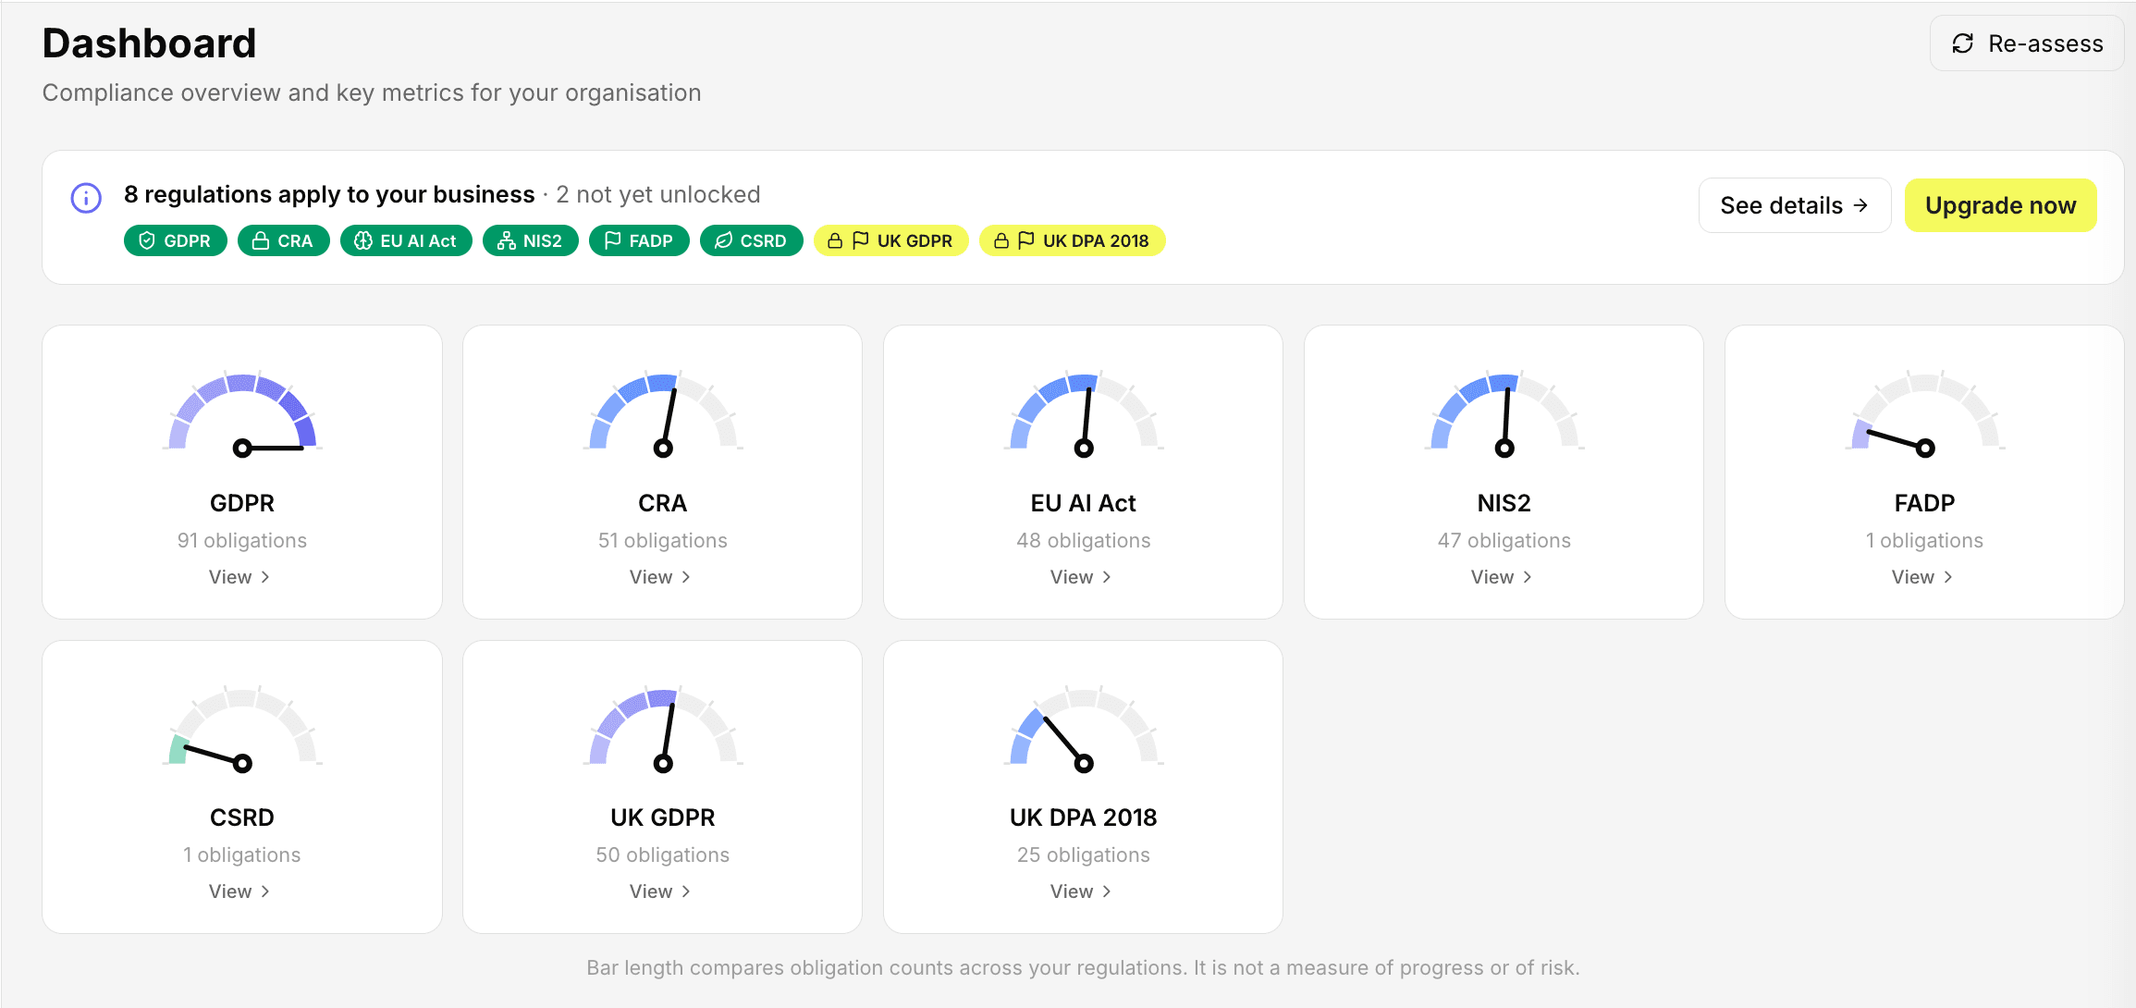The image size is (2136, 1008).
Task: Click the chevron next to View on the UK GDPR card
Action: [686, 891]
